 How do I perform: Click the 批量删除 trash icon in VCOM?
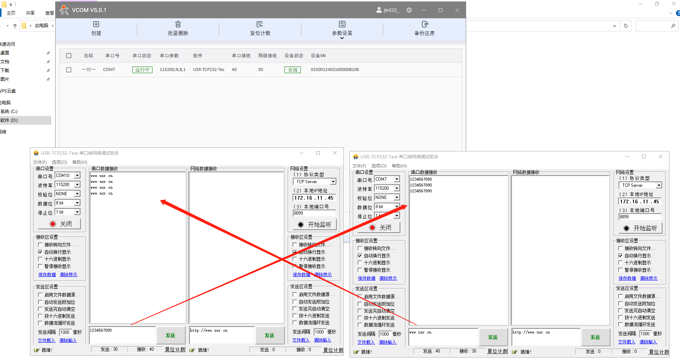coord(178,24)
